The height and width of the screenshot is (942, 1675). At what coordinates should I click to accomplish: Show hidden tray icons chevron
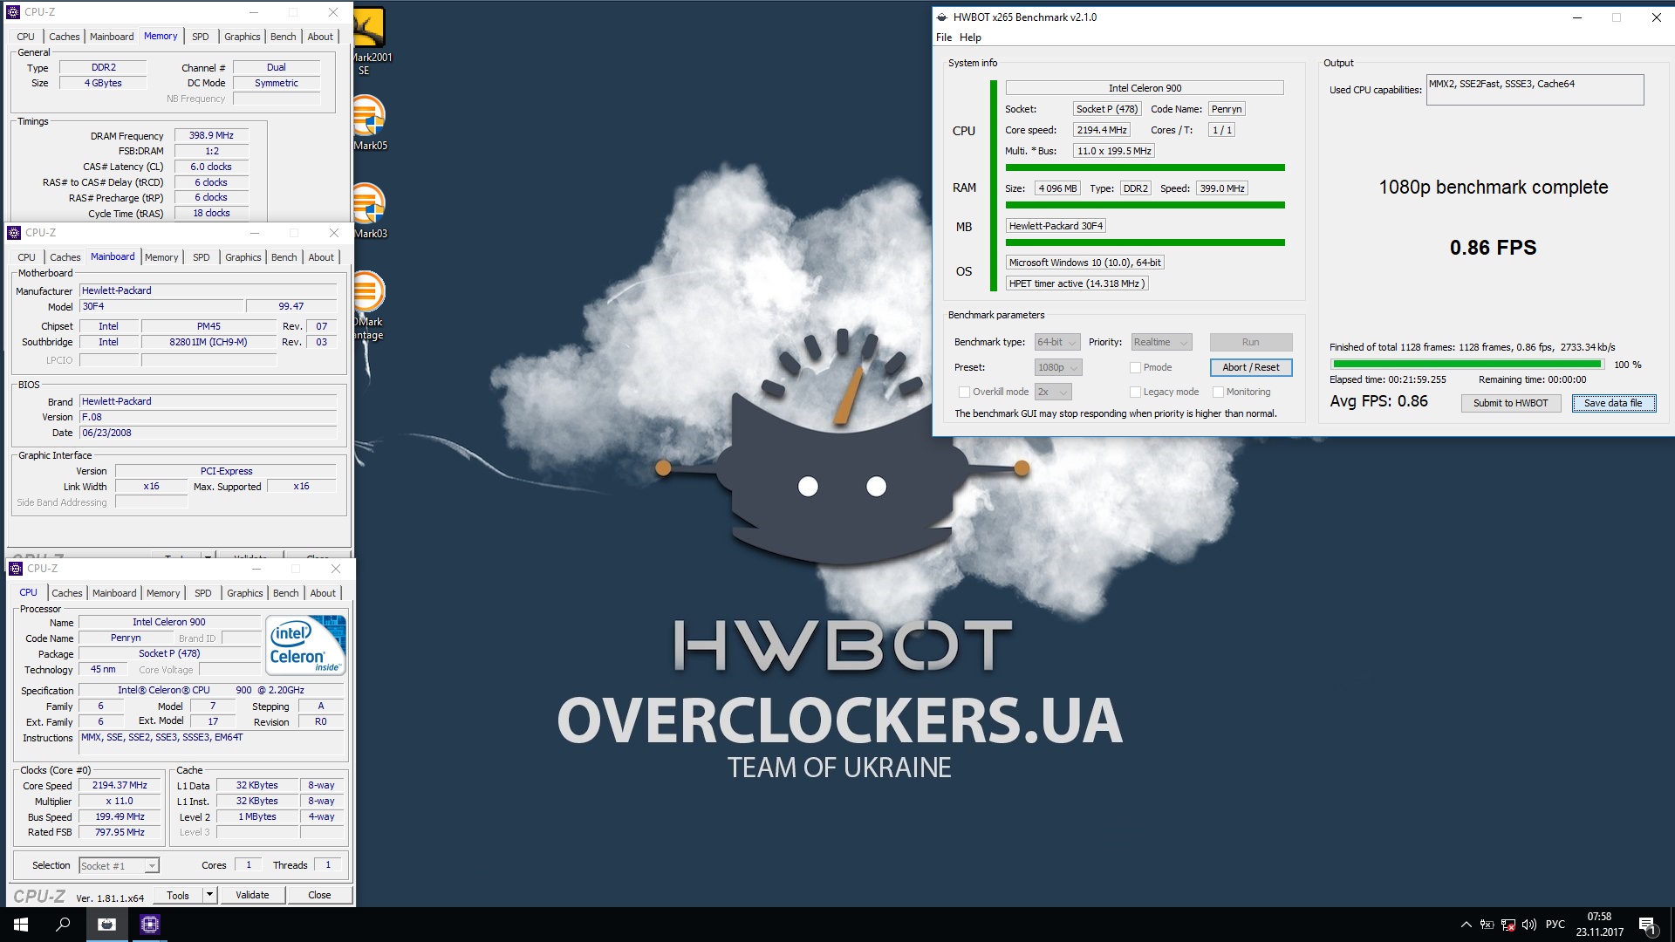tap(1466, 925)
